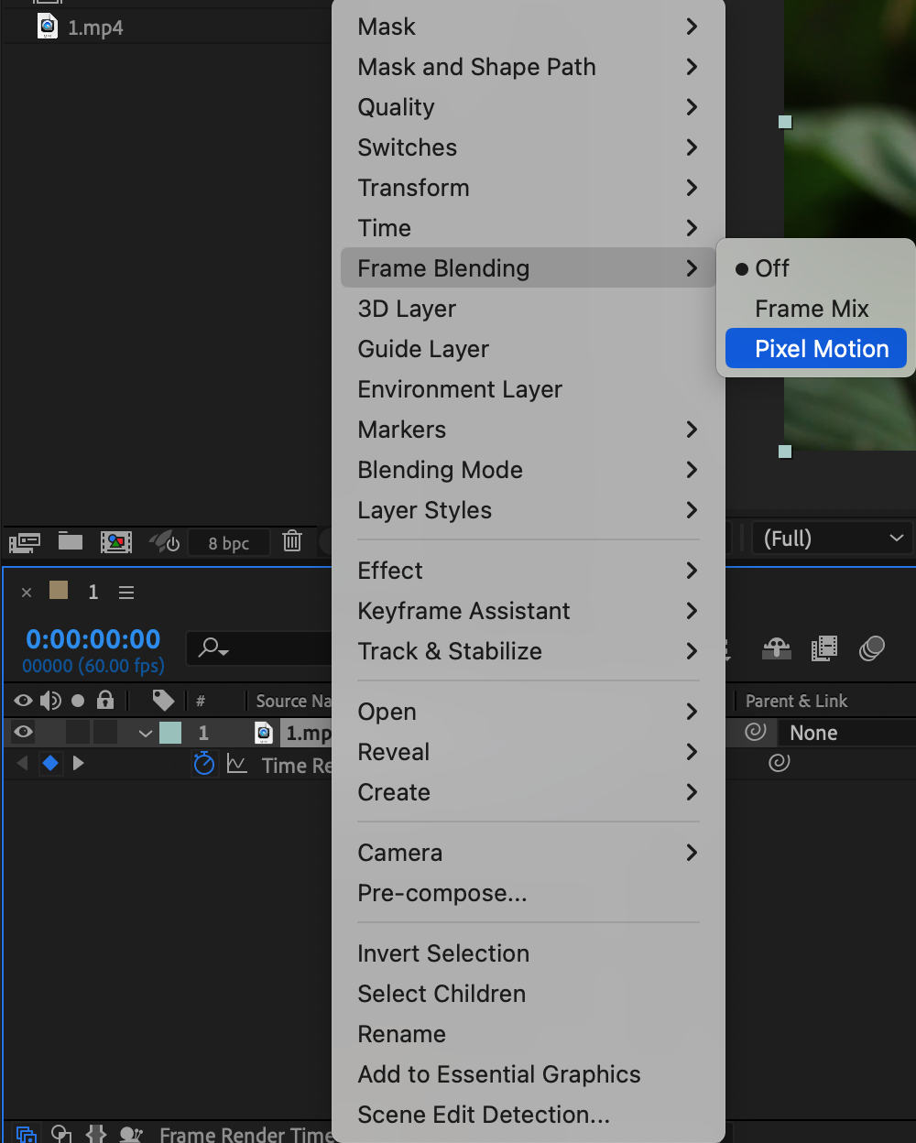Choose Pixel Motion from Frame Blending submenu
This screenshot has width=916, height=1143.
tap(821, 349)
